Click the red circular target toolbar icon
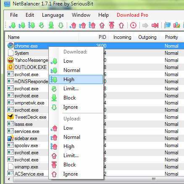 coord(133,26)
